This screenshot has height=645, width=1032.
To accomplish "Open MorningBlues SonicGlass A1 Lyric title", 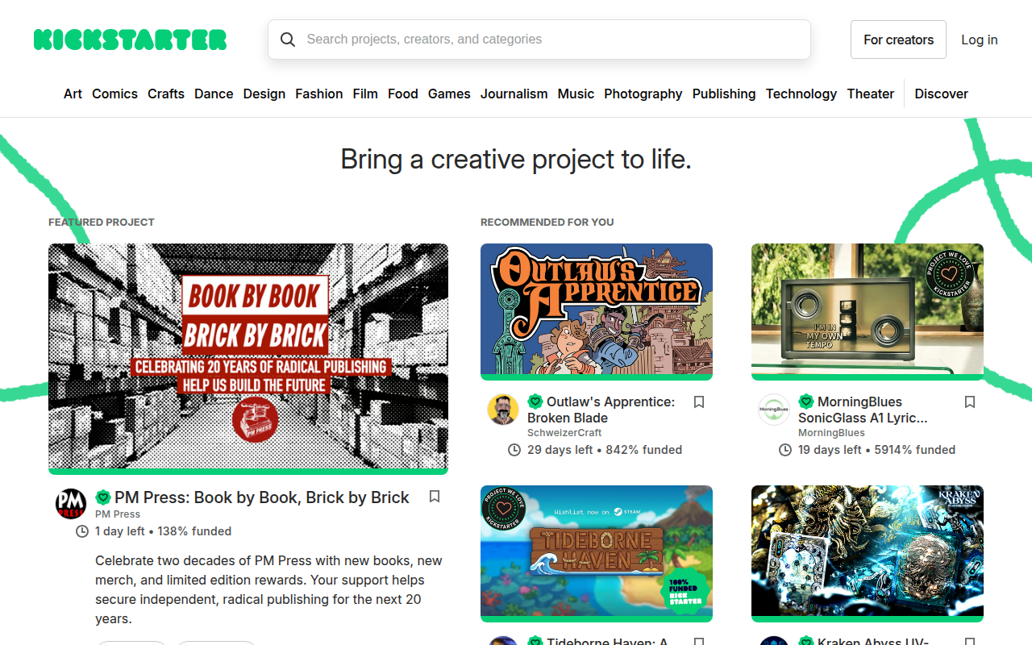I will pyautogui.click(x=863, y=410).
